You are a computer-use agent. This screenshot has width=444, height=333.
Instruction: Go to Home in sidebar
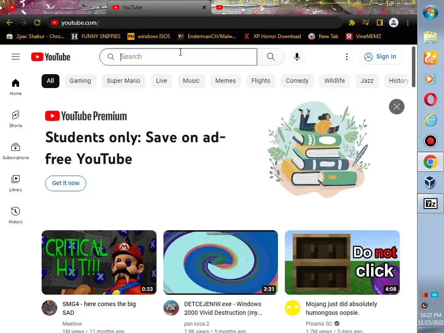coord(16,87)
